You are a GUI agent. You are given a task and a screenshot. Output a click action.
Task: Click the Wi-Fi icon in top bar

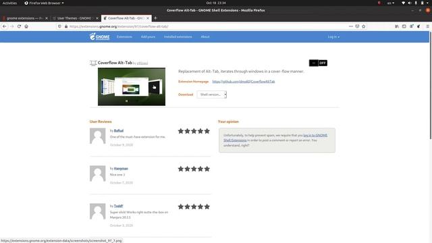click(404, 3)
